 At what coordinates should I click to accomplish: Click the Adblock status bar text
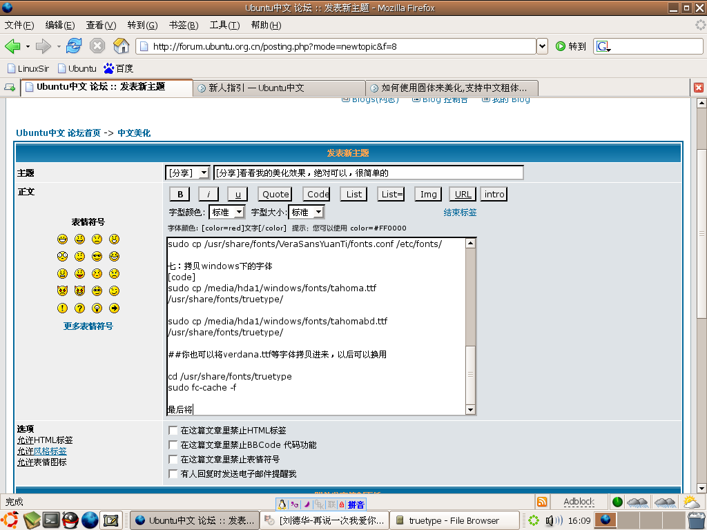579,502
